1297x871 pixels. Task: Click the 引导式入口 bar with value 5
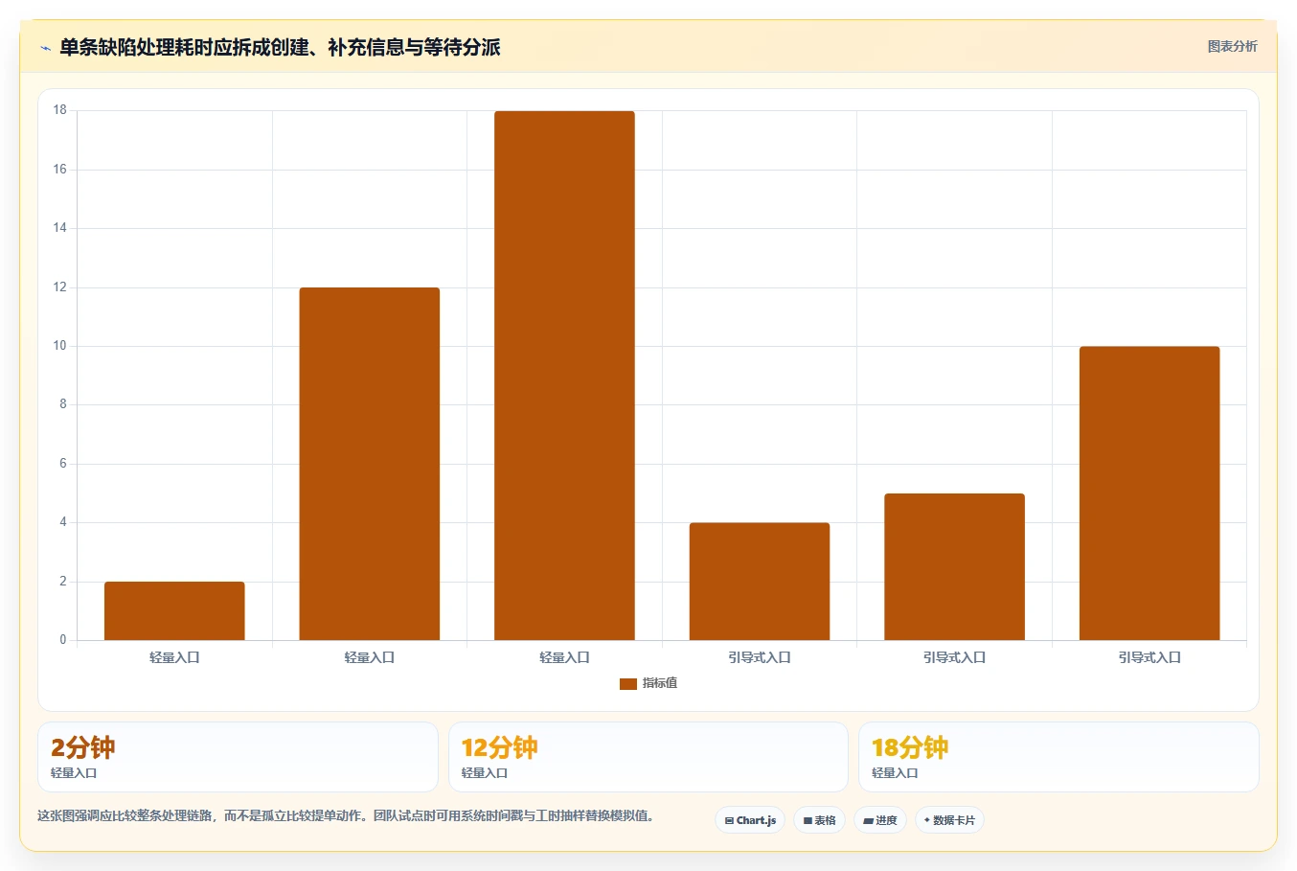tap(954, 566)
